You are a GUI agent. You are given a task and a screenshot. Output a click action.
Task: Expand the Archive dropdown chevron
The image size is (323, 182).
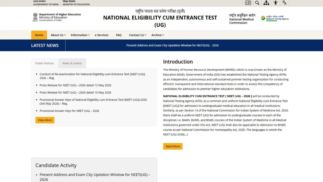tap(163, 35)
